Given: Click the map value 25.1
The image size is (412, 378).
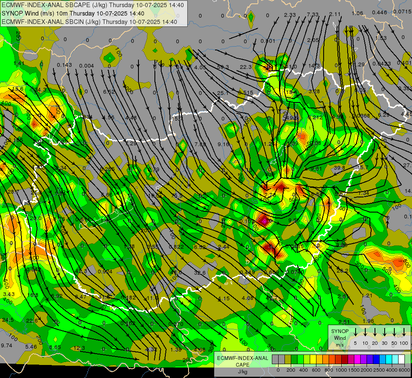Looking at the screenshot, I should [223, 93].
